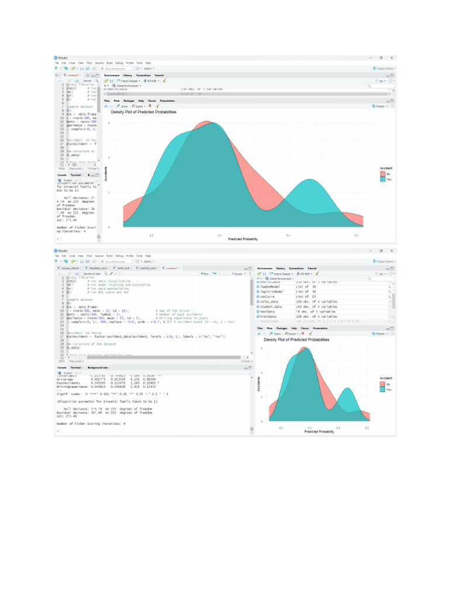Image resolution: width=449 pixels, height=599 pixels.
Task: Click the view icon in the rocCurve row
Action: [389, 297]
